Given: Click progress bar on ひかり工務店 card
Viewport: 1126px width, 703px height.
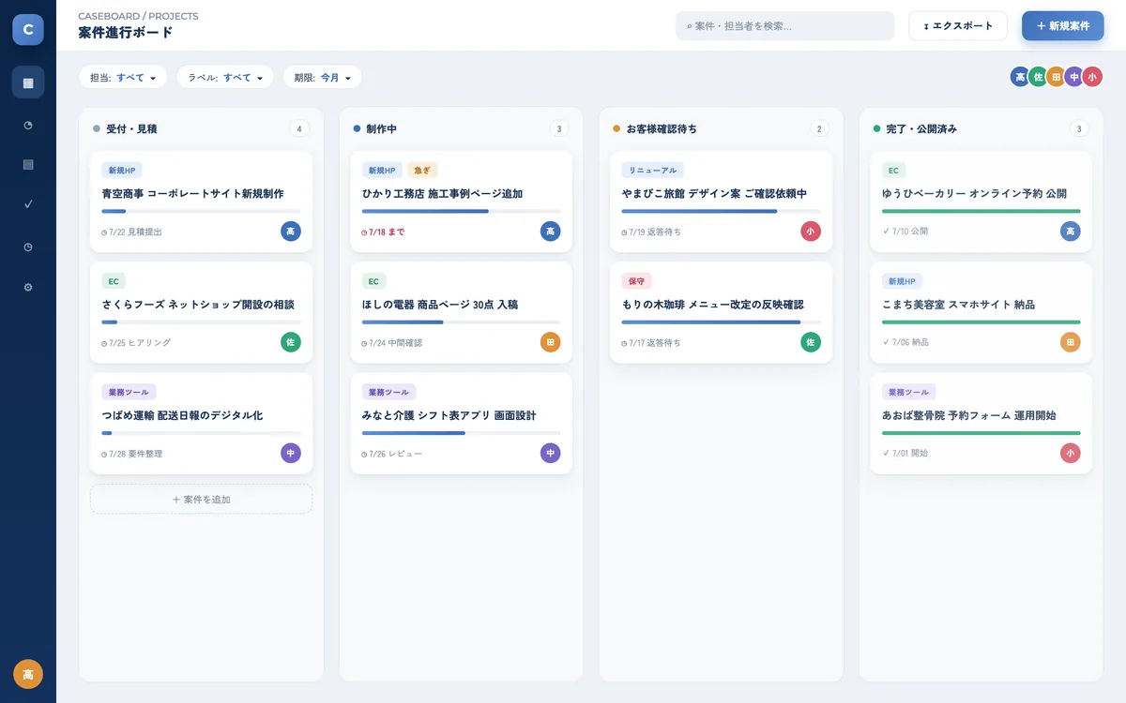Looking at the screenshot, I should [x=462, y=211].
